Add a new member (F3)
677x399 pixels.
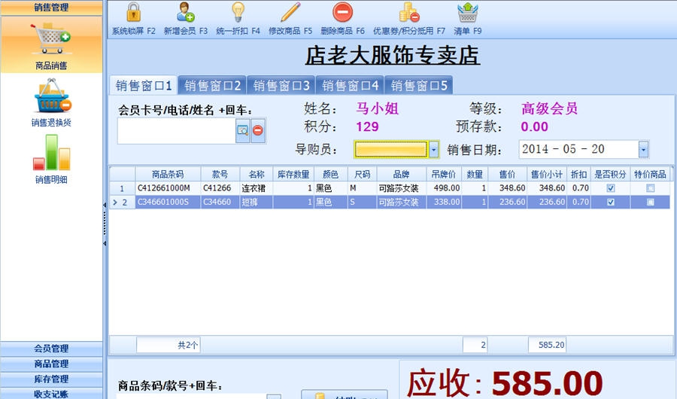click(x=186, y=19)
